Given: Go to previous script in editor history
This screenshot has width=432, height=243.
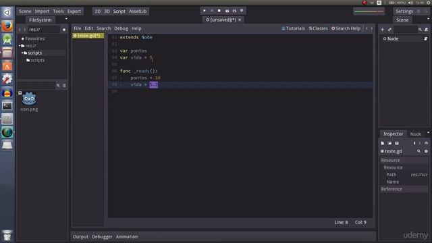Looking at the screenshot, I should click(367, 28).
